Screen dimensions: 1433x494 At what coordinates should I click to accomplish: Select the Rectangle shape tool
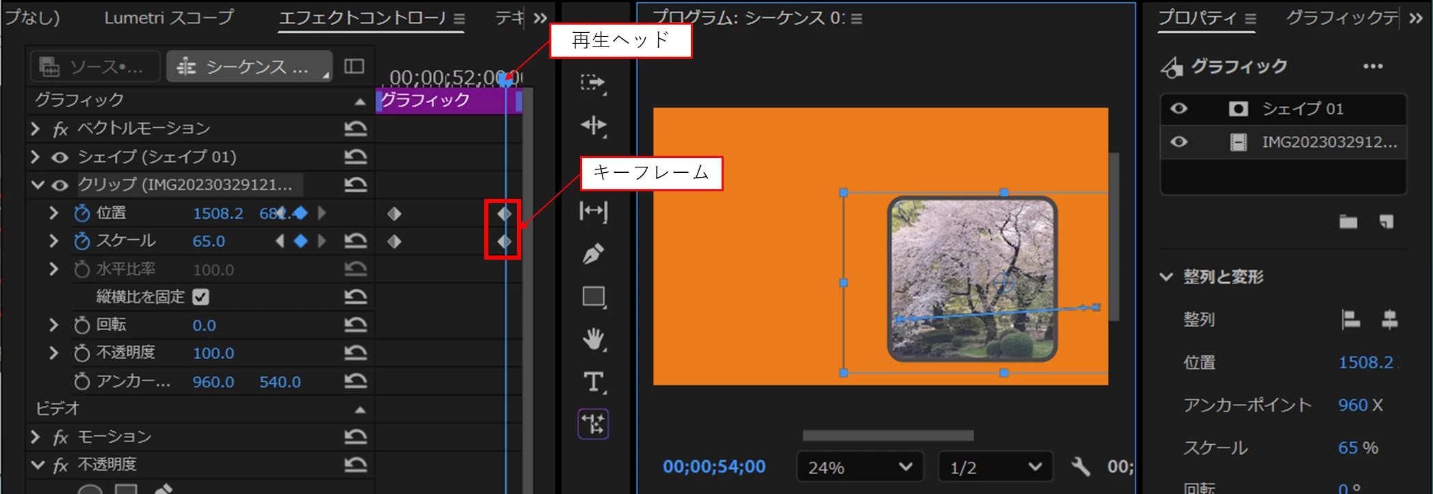pos(593,297)
